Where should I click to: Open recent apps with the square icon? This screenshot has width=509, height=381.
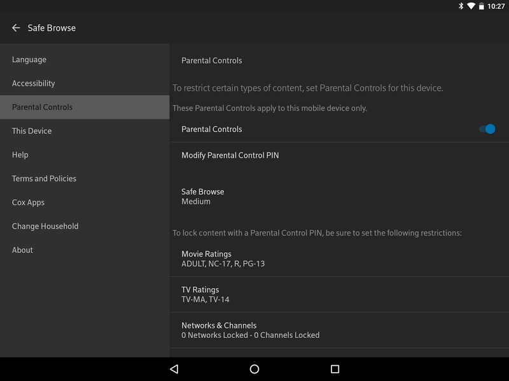[335, 369]
